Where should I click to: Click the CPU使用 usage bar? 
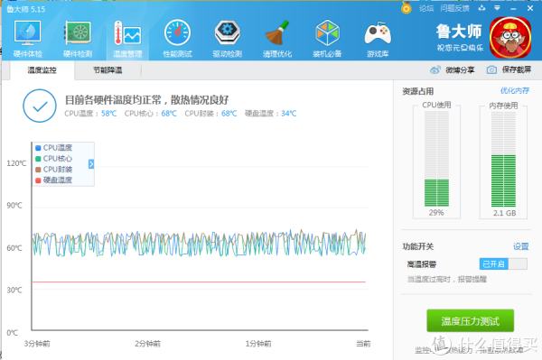click(436, 159)
